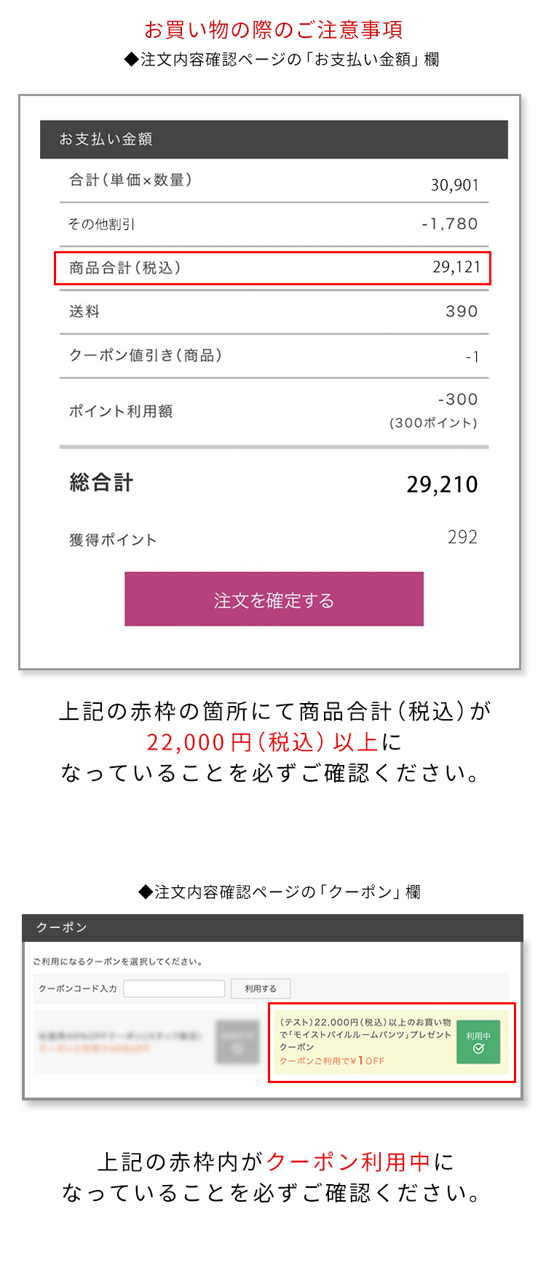This screenshot has width=546, height=1273.
Task: Click the checkmark icon in the 利用中 button
Action: click(478, 1049)
